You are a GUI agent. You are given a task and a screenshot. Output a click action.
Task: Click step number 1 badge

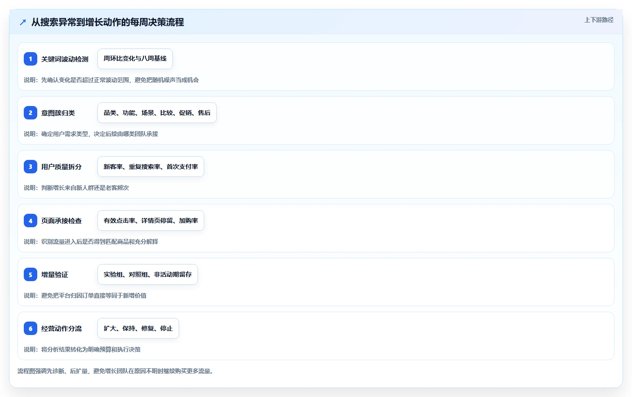pyautogui.click(x=31, y=59)
